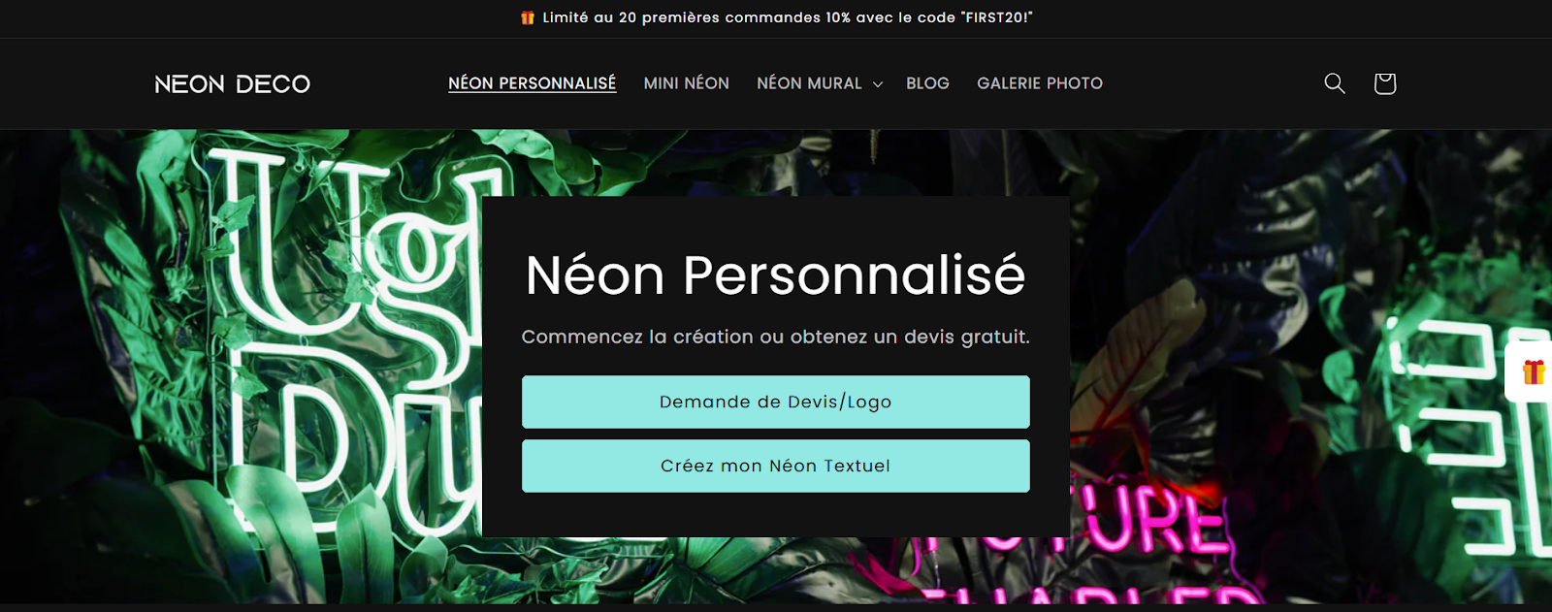Click the gift rewards widget icon
The width and height of the screenshot is (1552, 612).
click(1534, 371)
